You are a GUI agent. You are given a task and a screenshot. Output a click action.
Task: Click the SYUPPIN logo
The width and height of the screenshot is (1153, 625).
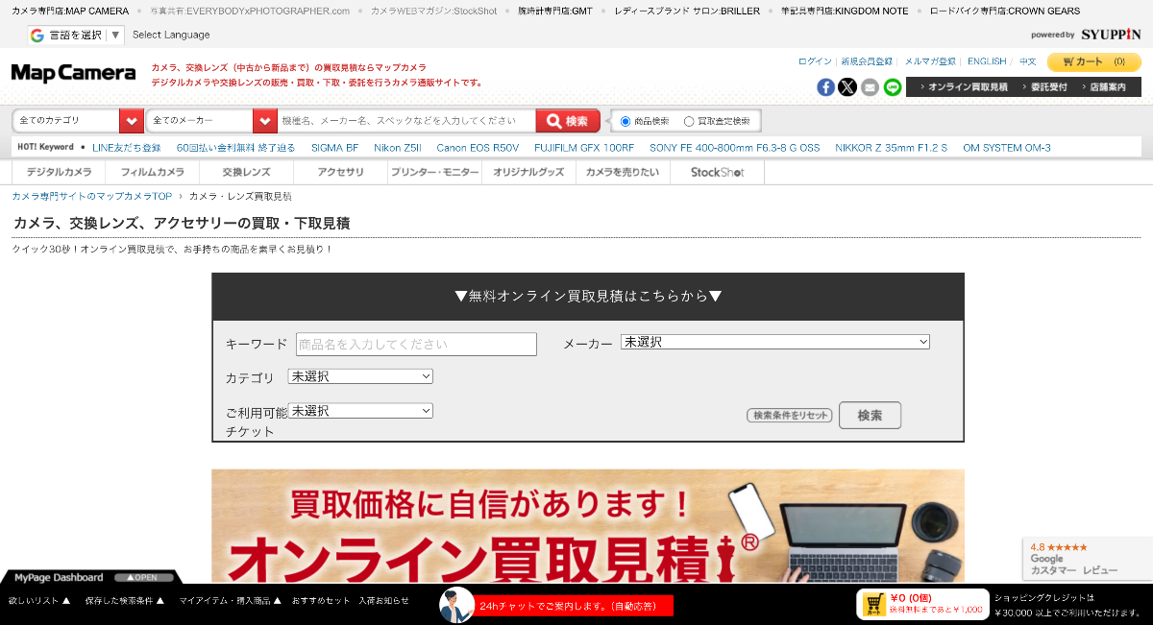pos(1111,35)
